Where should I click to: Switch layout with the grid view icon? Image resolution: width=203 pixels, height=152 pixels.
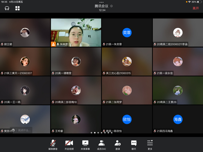pyautogui.click(x=17, y=8)
